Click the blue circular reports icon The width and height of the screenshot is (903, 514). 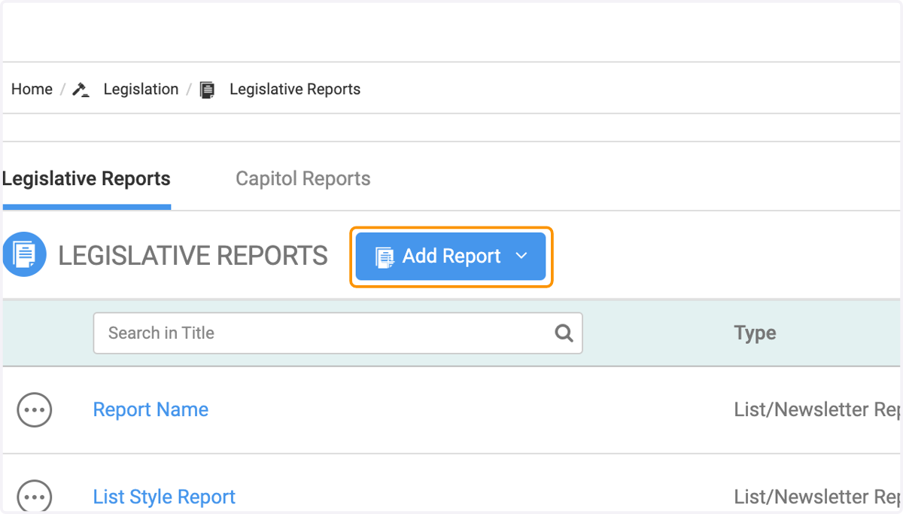point(24,254)
